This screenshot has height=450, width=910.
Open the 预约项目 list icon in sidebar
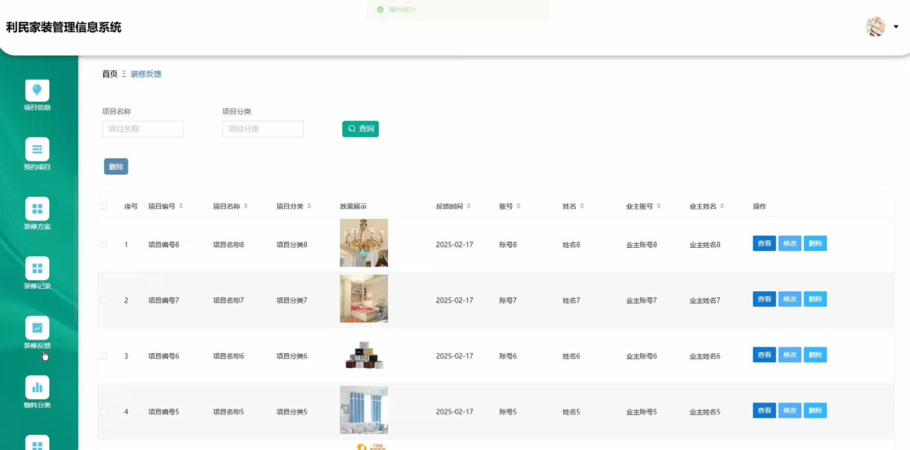(37, 149)
